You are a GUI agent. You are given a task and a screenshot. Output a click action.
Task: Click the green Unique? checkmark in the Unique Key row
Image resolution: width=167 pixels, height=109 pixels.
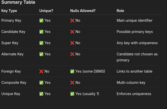click(x=41, y=94)
